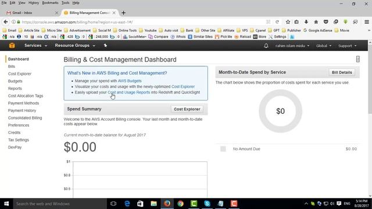This screenshot has height=209, width=372.
Task: Go to the Firefox home page icon
Action: pyautogui.click(x=316, y=22)
